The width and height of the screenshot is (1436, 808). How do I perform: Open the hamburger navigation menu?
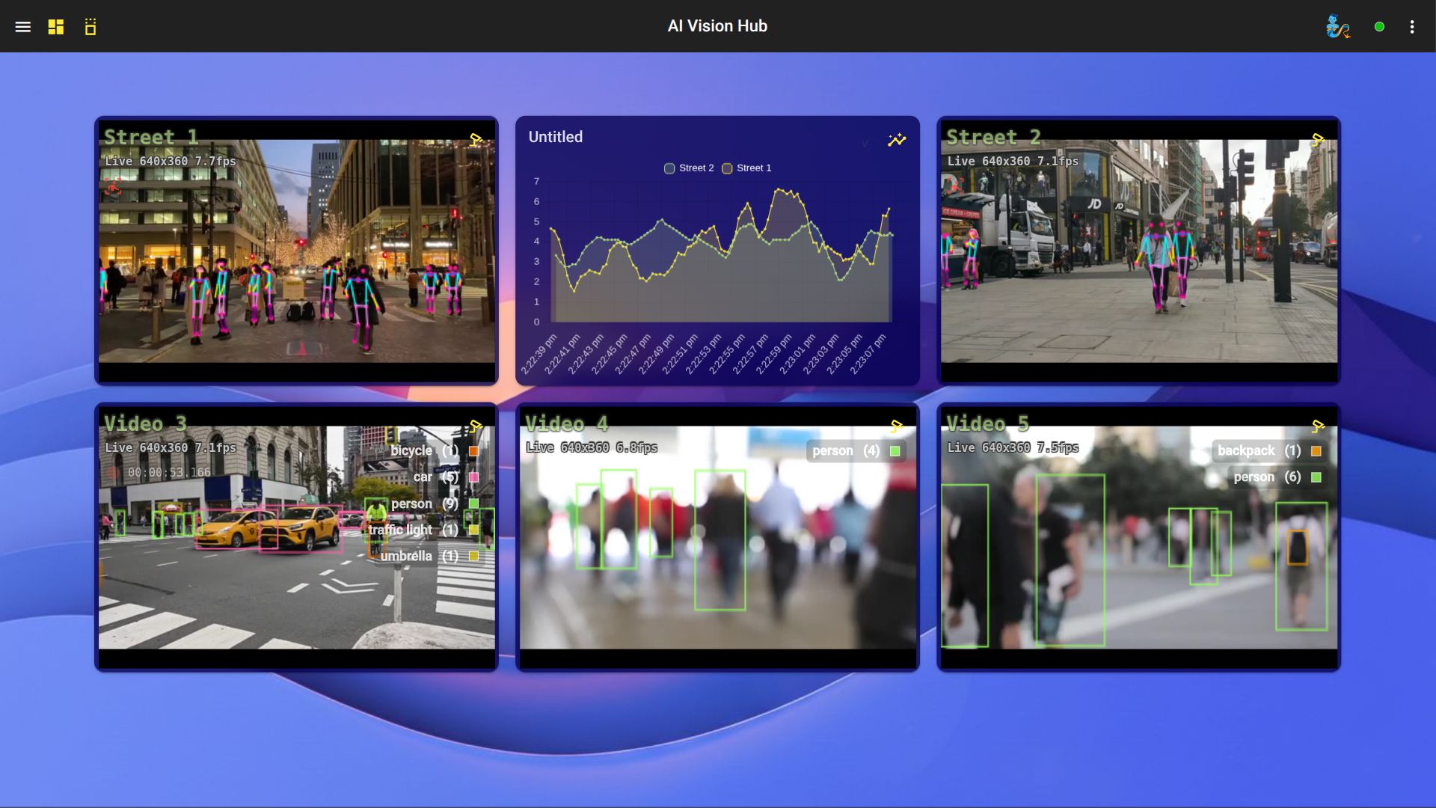click(x=22, y=27)
